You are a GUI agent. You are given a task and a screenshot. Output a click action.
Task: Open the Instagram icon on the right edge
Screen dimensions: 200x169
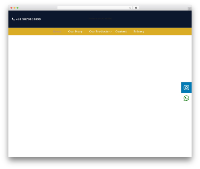pos(186,87)
